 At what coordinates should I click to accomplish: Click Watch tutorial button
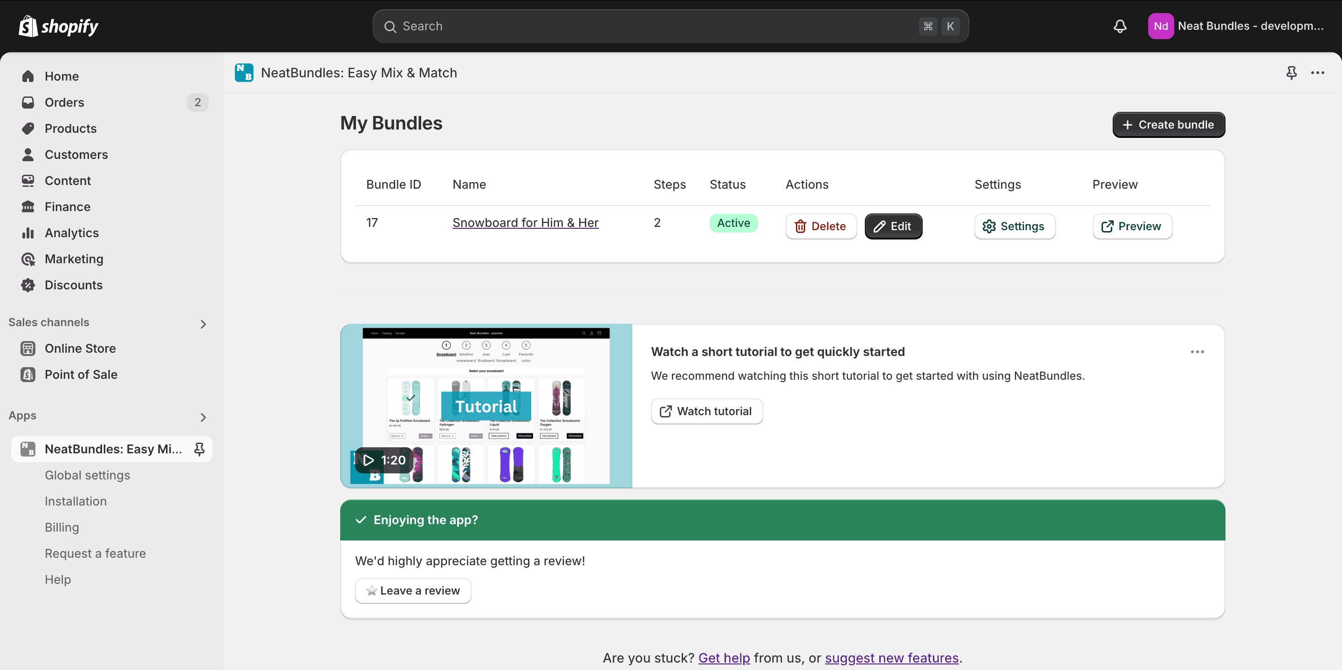(x=706, y=411)
